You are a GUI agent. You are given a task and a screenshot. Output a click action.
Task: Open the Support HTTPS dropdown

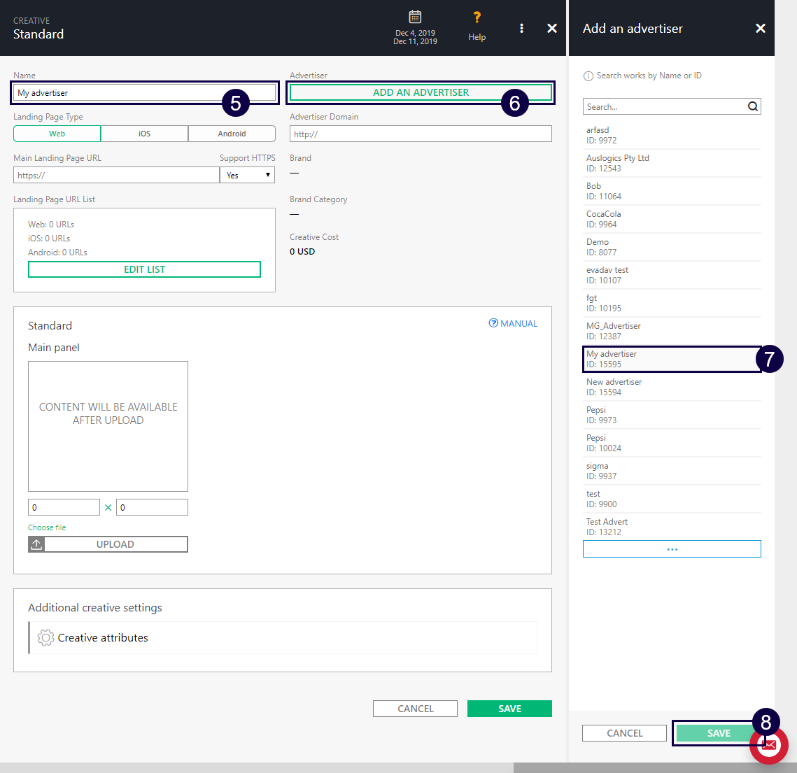247,175
